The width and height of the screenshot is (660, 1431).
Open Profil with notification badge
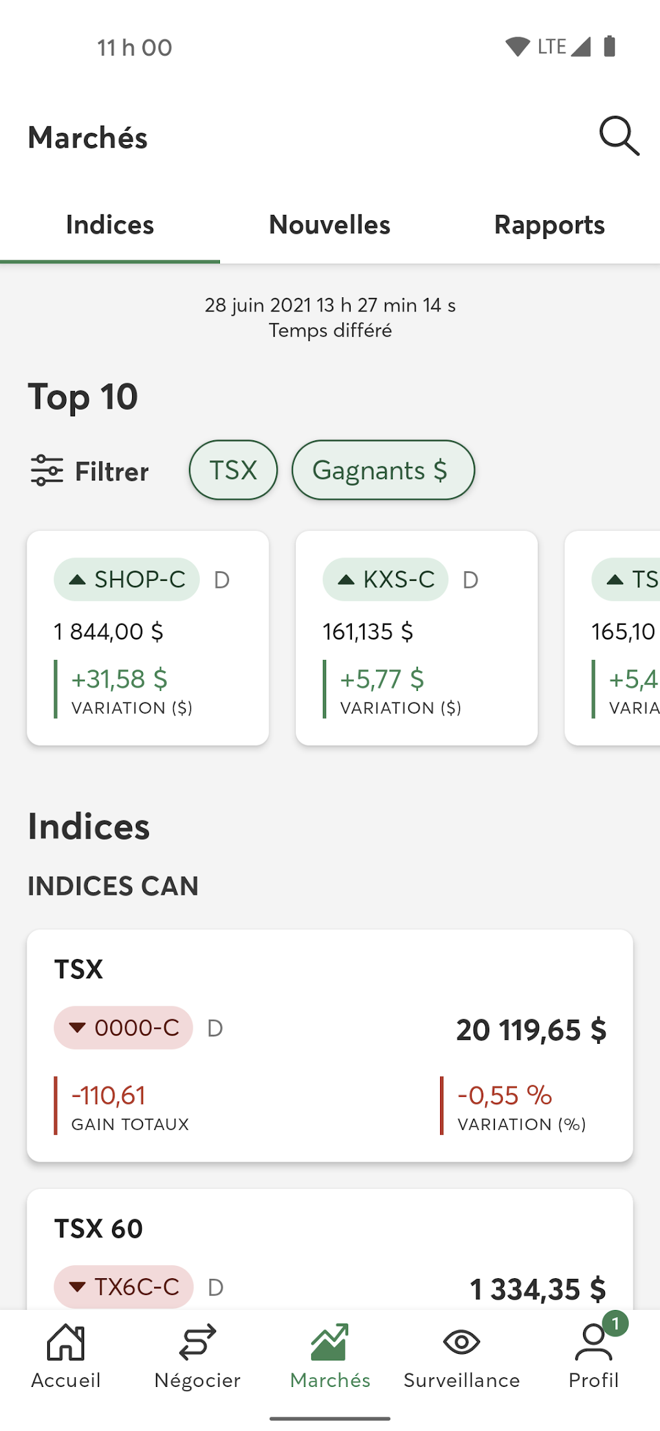[x=594, y=1342]
